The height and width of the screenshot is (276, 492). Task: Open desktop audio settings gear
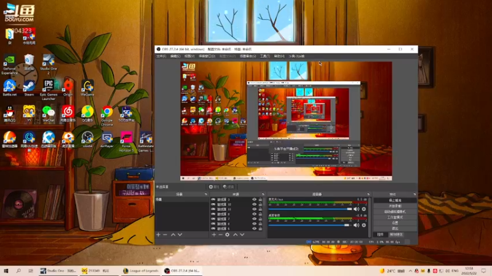[x=363, y=225]
